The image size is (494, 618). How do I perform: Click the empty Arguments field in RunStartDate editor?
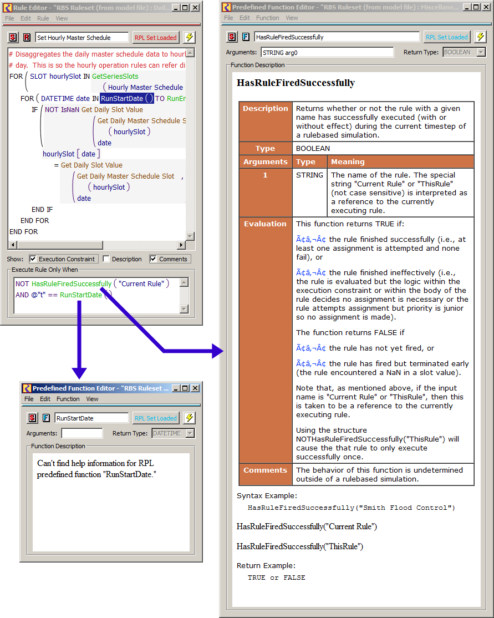pos(82,433)
